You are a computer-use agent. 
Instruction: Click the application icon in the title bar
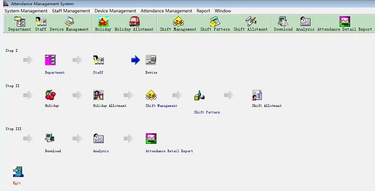[x=6, y=4]
